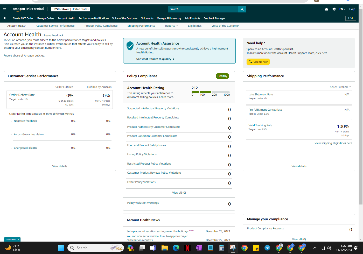This screenshot has height=254, width=363.
Task: Click the Leave Feedback link
Action: pyautogui.click(x=54, y=35)
